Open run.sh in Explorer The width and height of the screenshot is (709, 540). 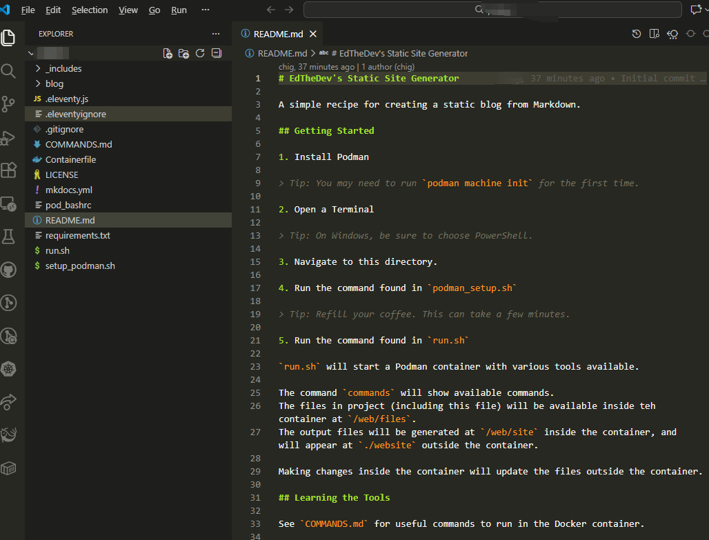click(x=57, y=250)
